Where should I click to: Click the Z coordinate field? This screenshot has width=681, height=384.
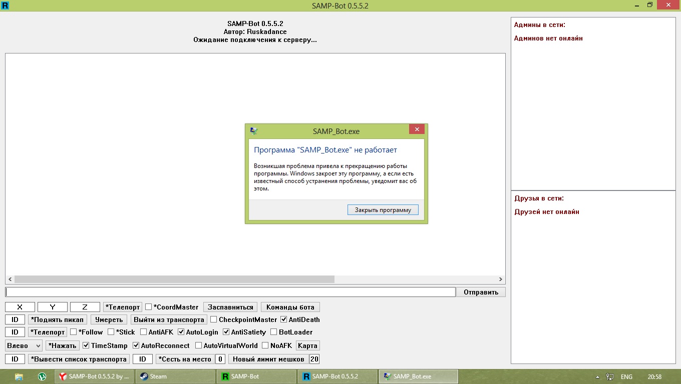[85, 307]
